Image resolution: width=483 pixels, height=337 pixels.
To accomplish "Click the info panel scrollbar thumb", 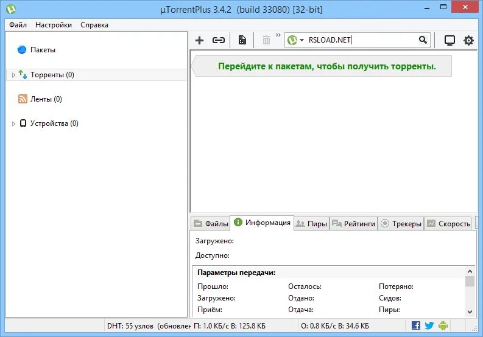I will tap(470, 281).
